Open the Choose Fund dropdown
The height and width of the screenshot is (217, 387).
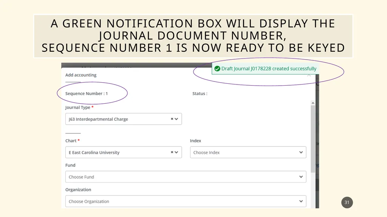(186, 177)
